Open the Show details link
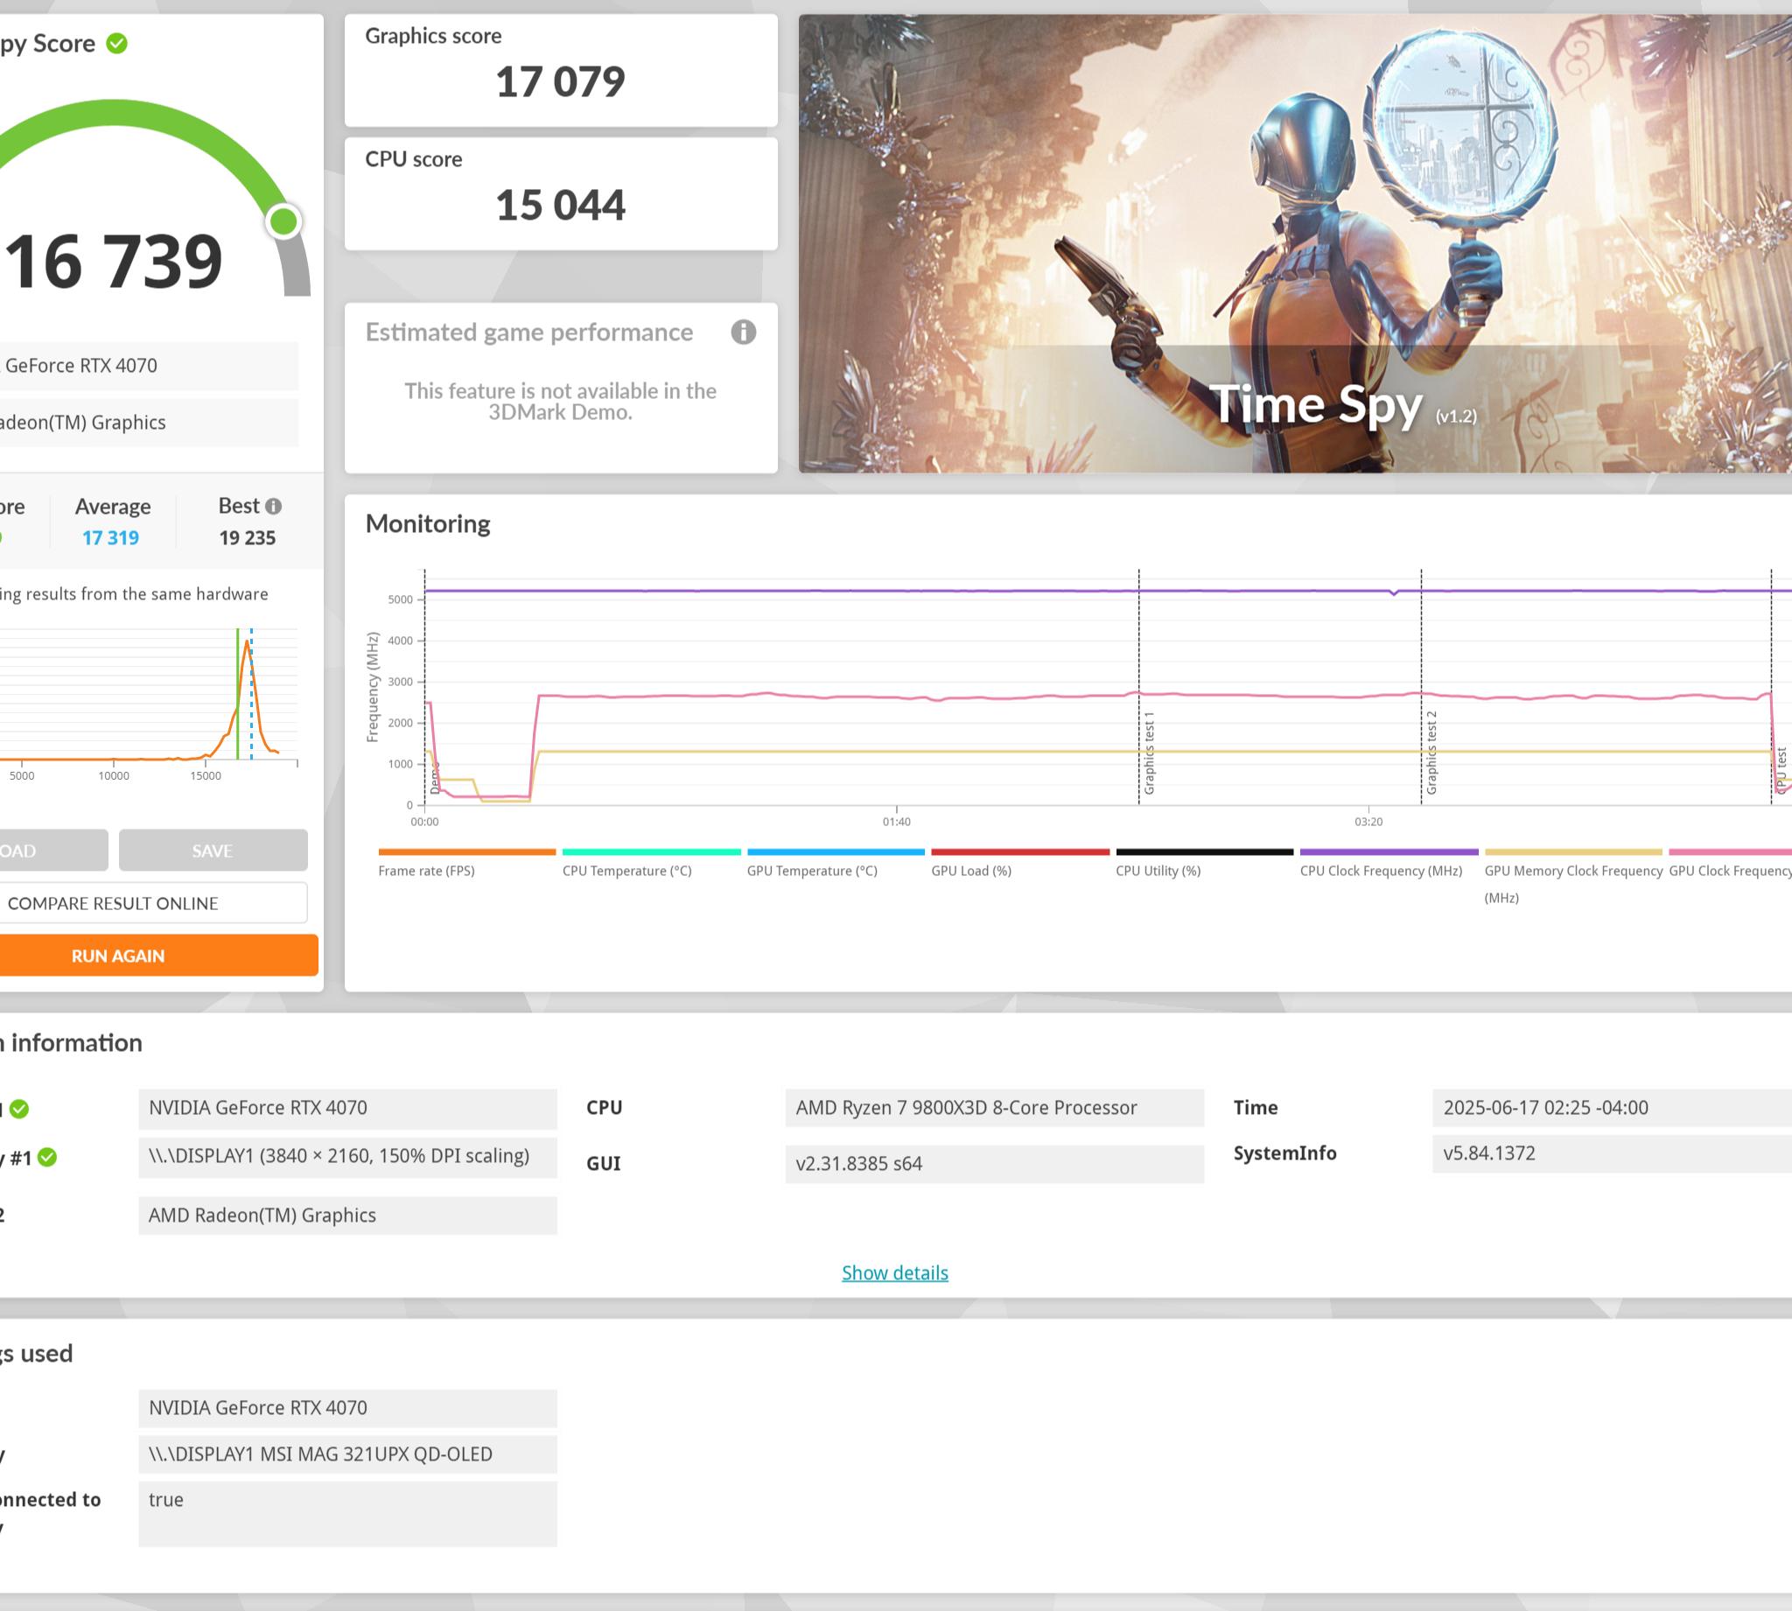The image size is (1792, 1611). pos(894,1273)
